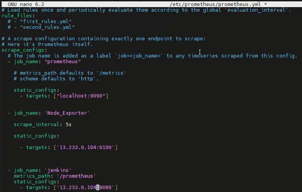Screen dimensions: 302x192
Task: Click the '13.233.0.104:9100' target value
Action: point(86,147)
